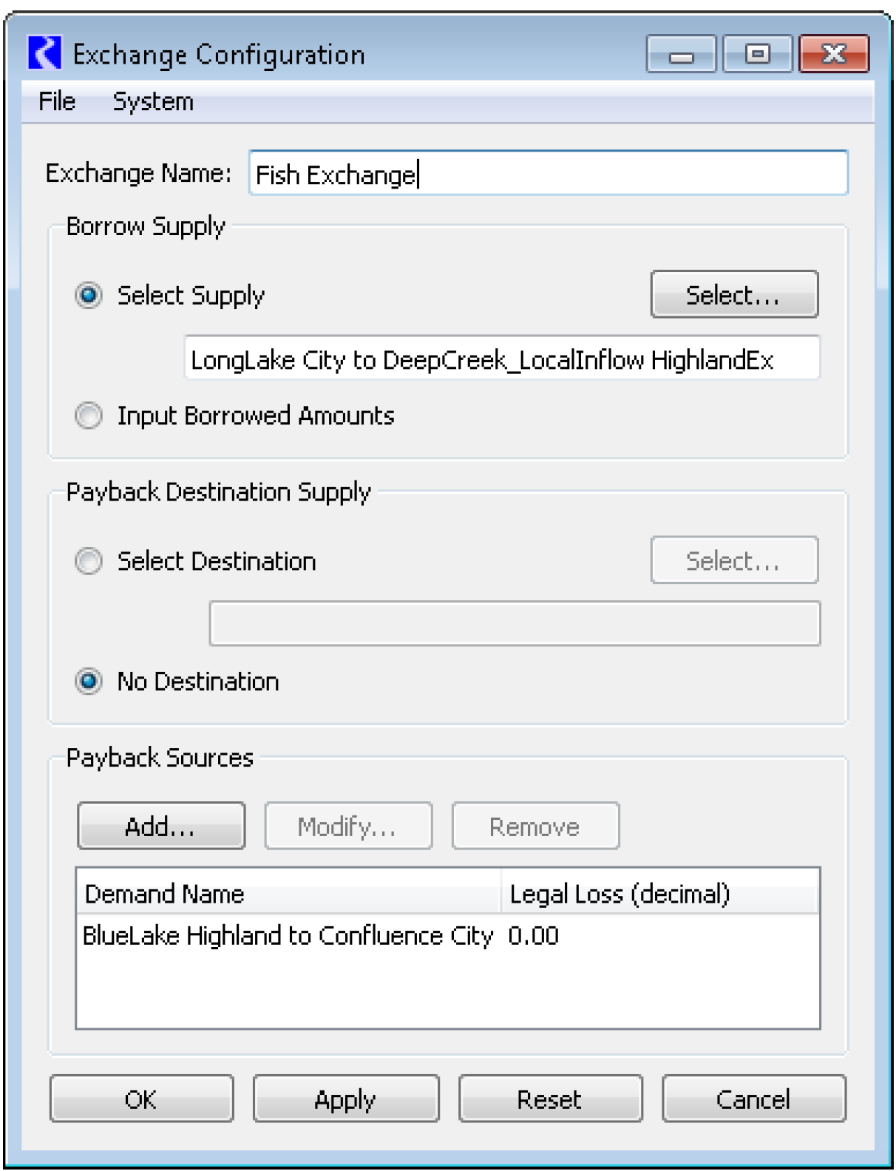The width and height of the screenshot is (896, 1171).
Task: Select the BlueLake Highland to Confluence City row
Action: 288,936
